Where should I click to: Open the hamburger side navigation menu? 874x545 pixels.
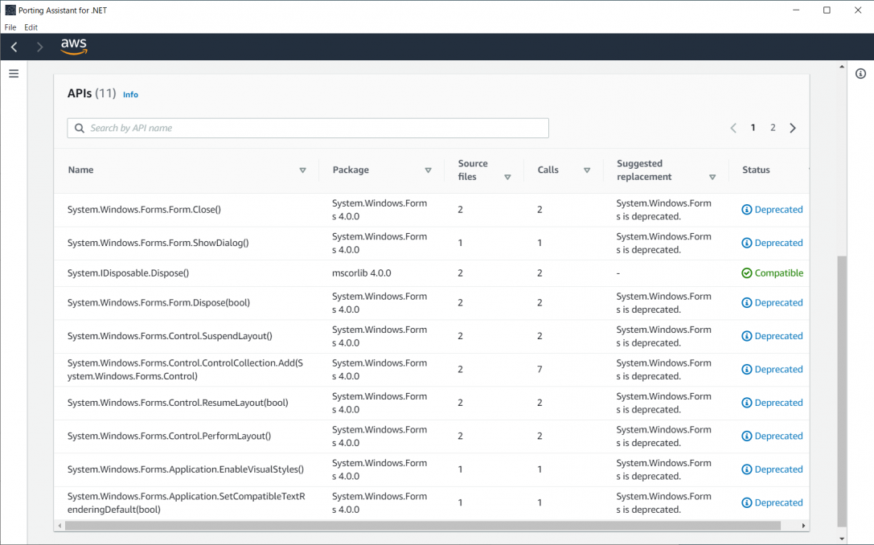coord(14,74)
